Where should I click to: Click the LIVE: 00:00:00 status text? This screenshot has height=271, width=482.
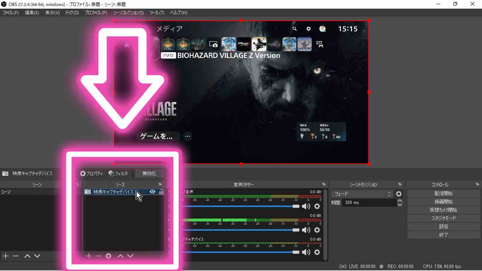pos(362,266)
